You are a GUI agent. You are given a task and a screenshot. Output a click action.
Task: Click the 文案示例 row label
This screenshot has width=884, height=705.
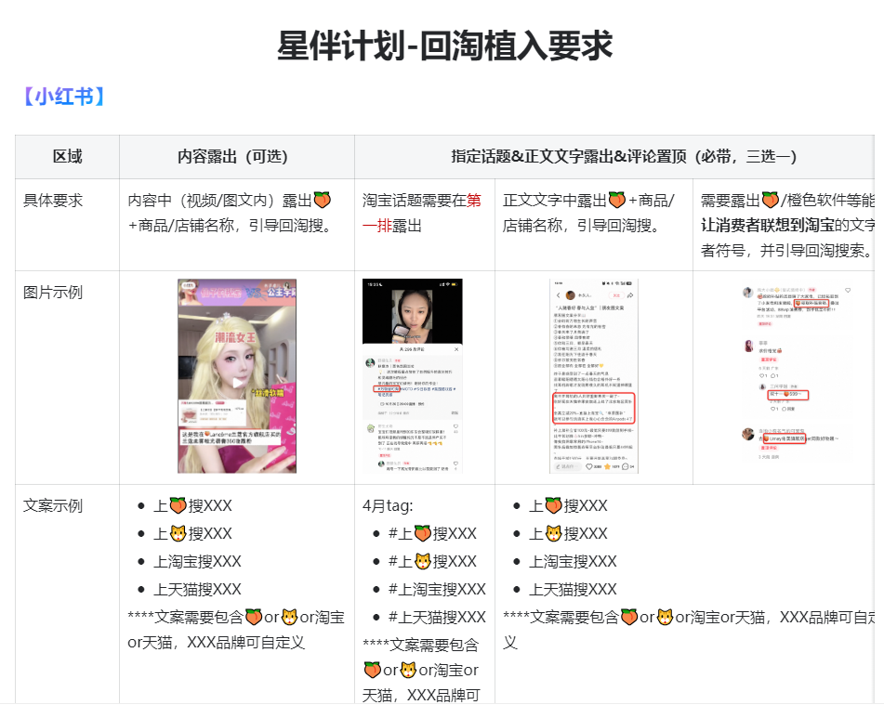pos(53,506)
